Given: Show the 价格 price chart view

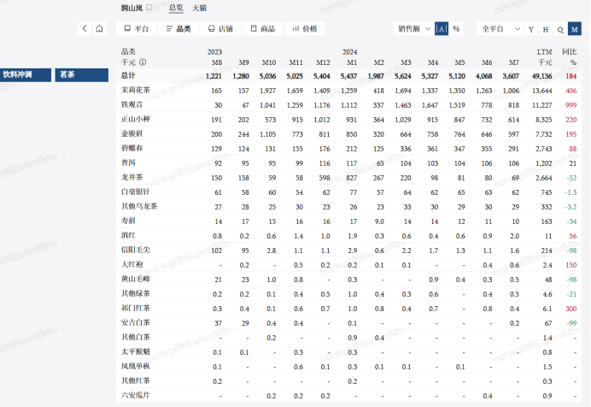Looking at the screenshot, I should coord(304,28).
